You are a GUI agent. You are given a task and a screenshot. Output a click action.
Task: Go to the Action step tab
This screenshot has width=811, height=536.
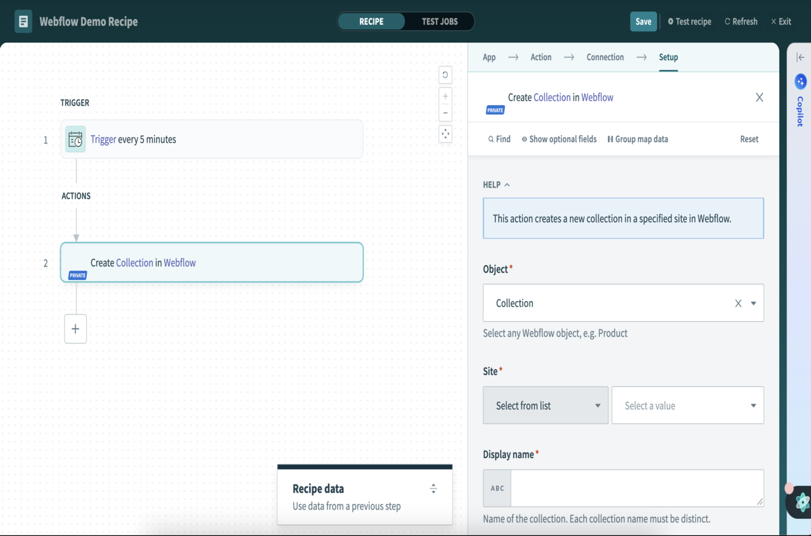(x=541, y=57)
